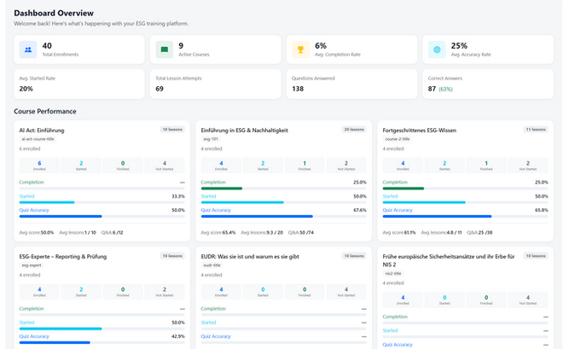Click the esg-101 tag

(211, 139)
